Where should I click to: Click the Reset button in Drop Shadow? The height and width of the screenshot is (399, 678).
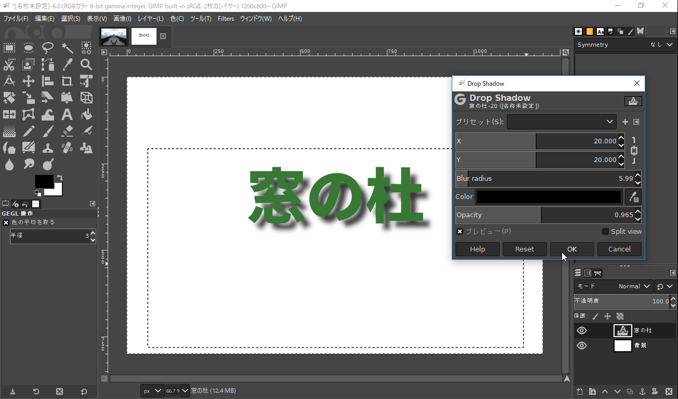coord(525,249)
